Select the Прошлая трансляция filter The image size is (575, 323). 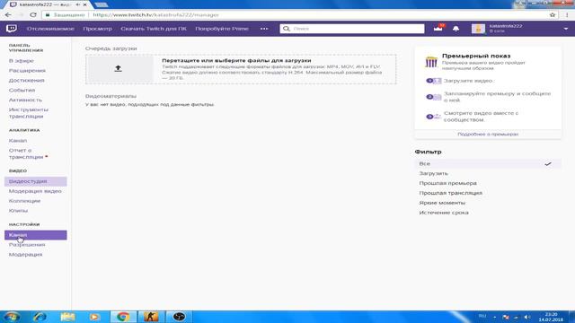(451, 193)
